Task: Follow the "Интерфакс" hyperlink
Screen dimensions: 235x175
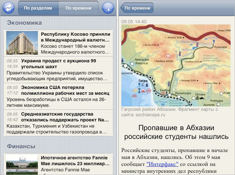Action: coord(162,164)
